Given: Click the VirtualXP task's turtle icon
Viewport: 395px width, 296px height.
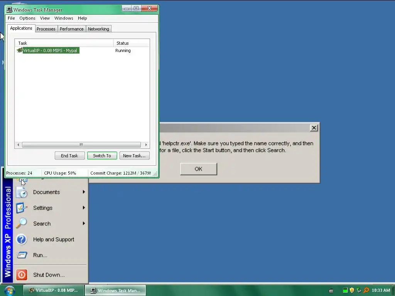Looking at the screenshot, I should click(x=19, y=50).
